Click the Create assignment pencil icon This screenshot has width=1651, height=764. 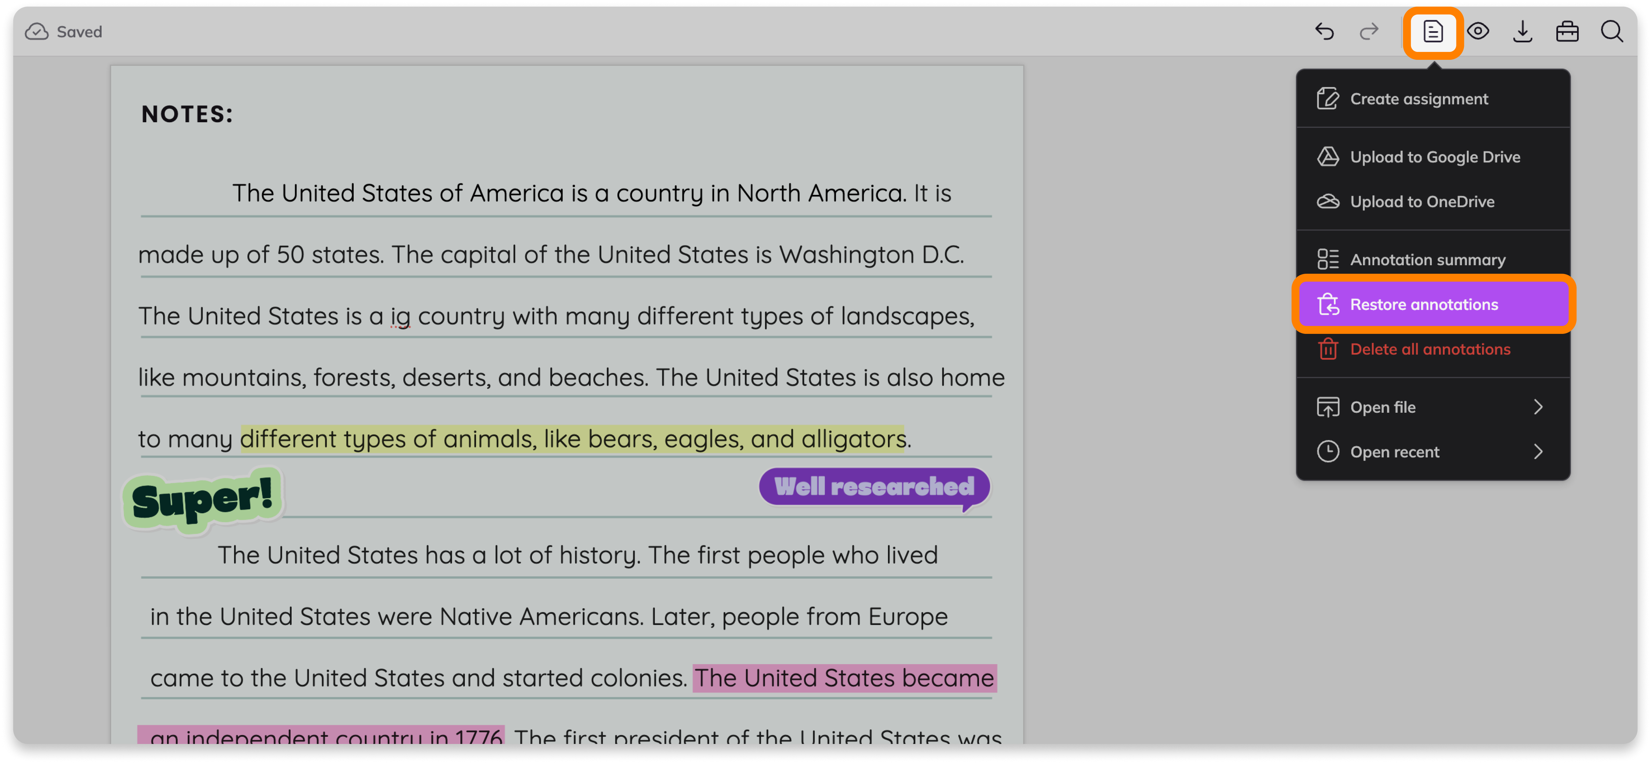tap(1327, 99)
